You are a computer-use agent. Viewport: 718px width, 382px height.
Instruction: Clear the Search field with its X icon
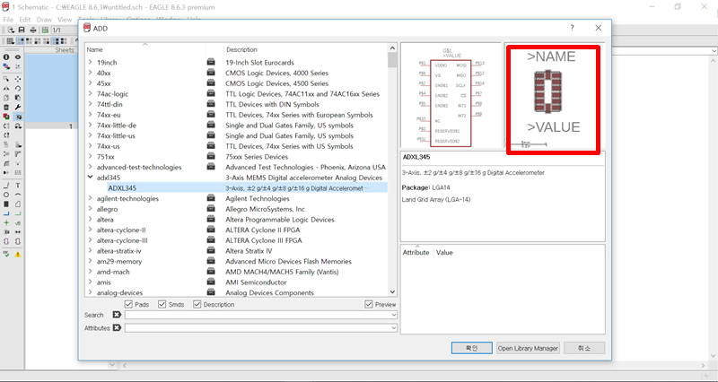point(117,315)
